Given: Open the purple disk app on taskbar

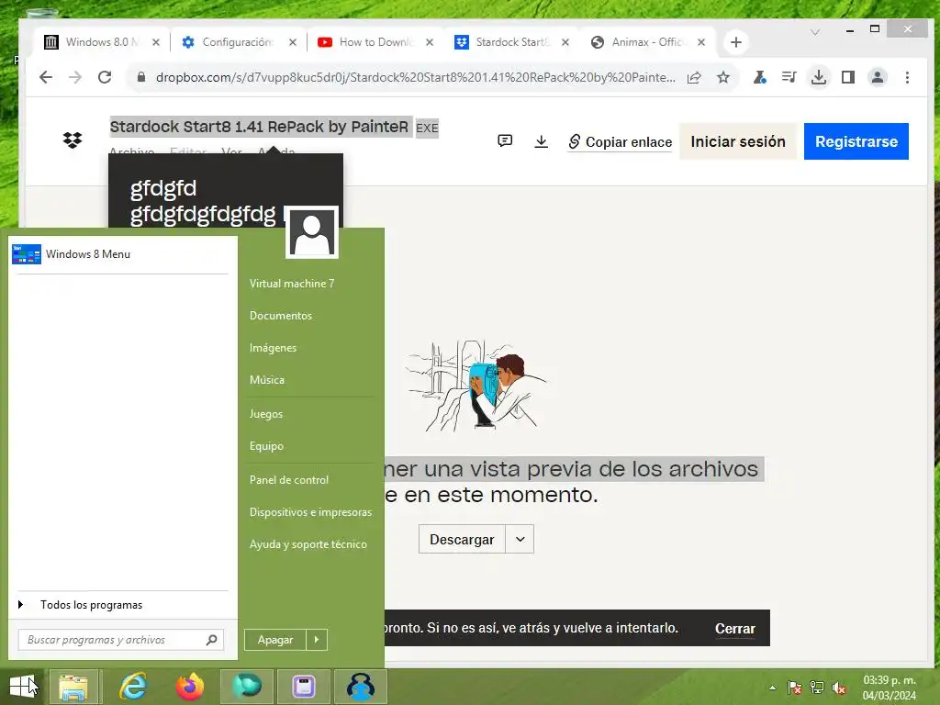Looking at the screenshot, I should click(x=304, y=687).
